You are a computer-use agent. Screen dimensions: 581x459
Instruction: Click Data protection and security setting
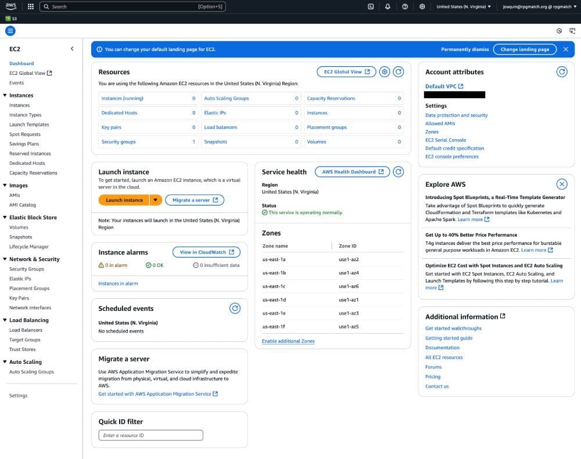pyautogui.click(x=456, y=115)
